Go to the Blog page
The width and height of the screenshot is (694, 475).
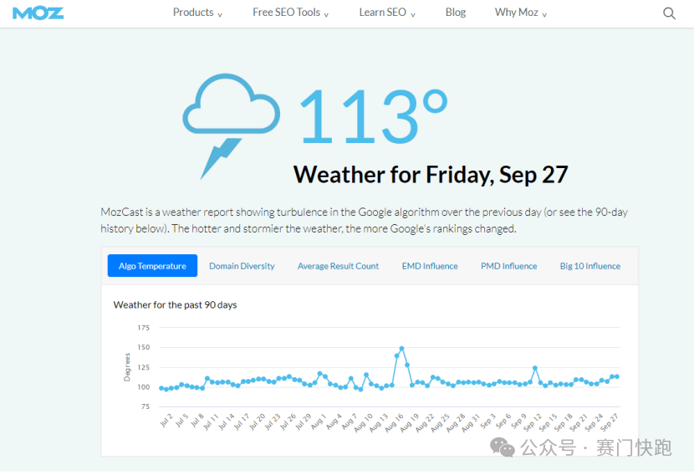[456, 13]
